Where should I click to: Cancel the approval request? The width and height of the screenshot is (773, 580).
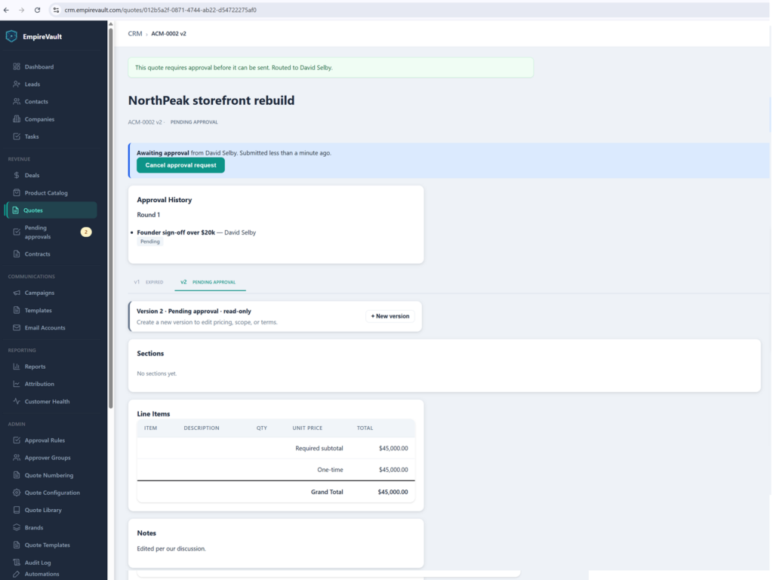[181, 165]
